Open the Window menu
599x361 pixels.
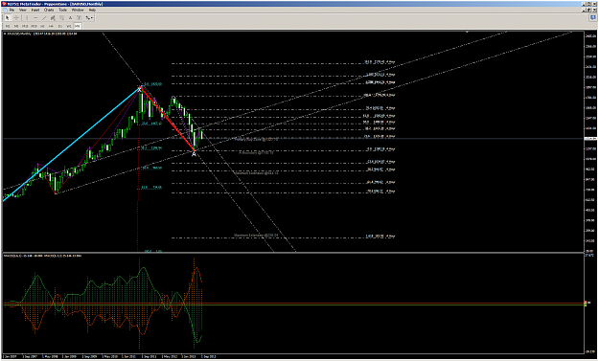coord(78,10)
